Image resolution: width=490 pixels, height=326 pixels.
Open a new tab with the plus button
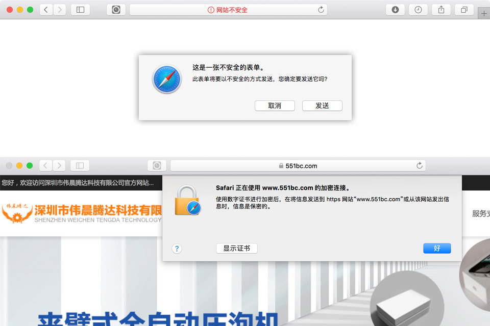pos(484,12)
